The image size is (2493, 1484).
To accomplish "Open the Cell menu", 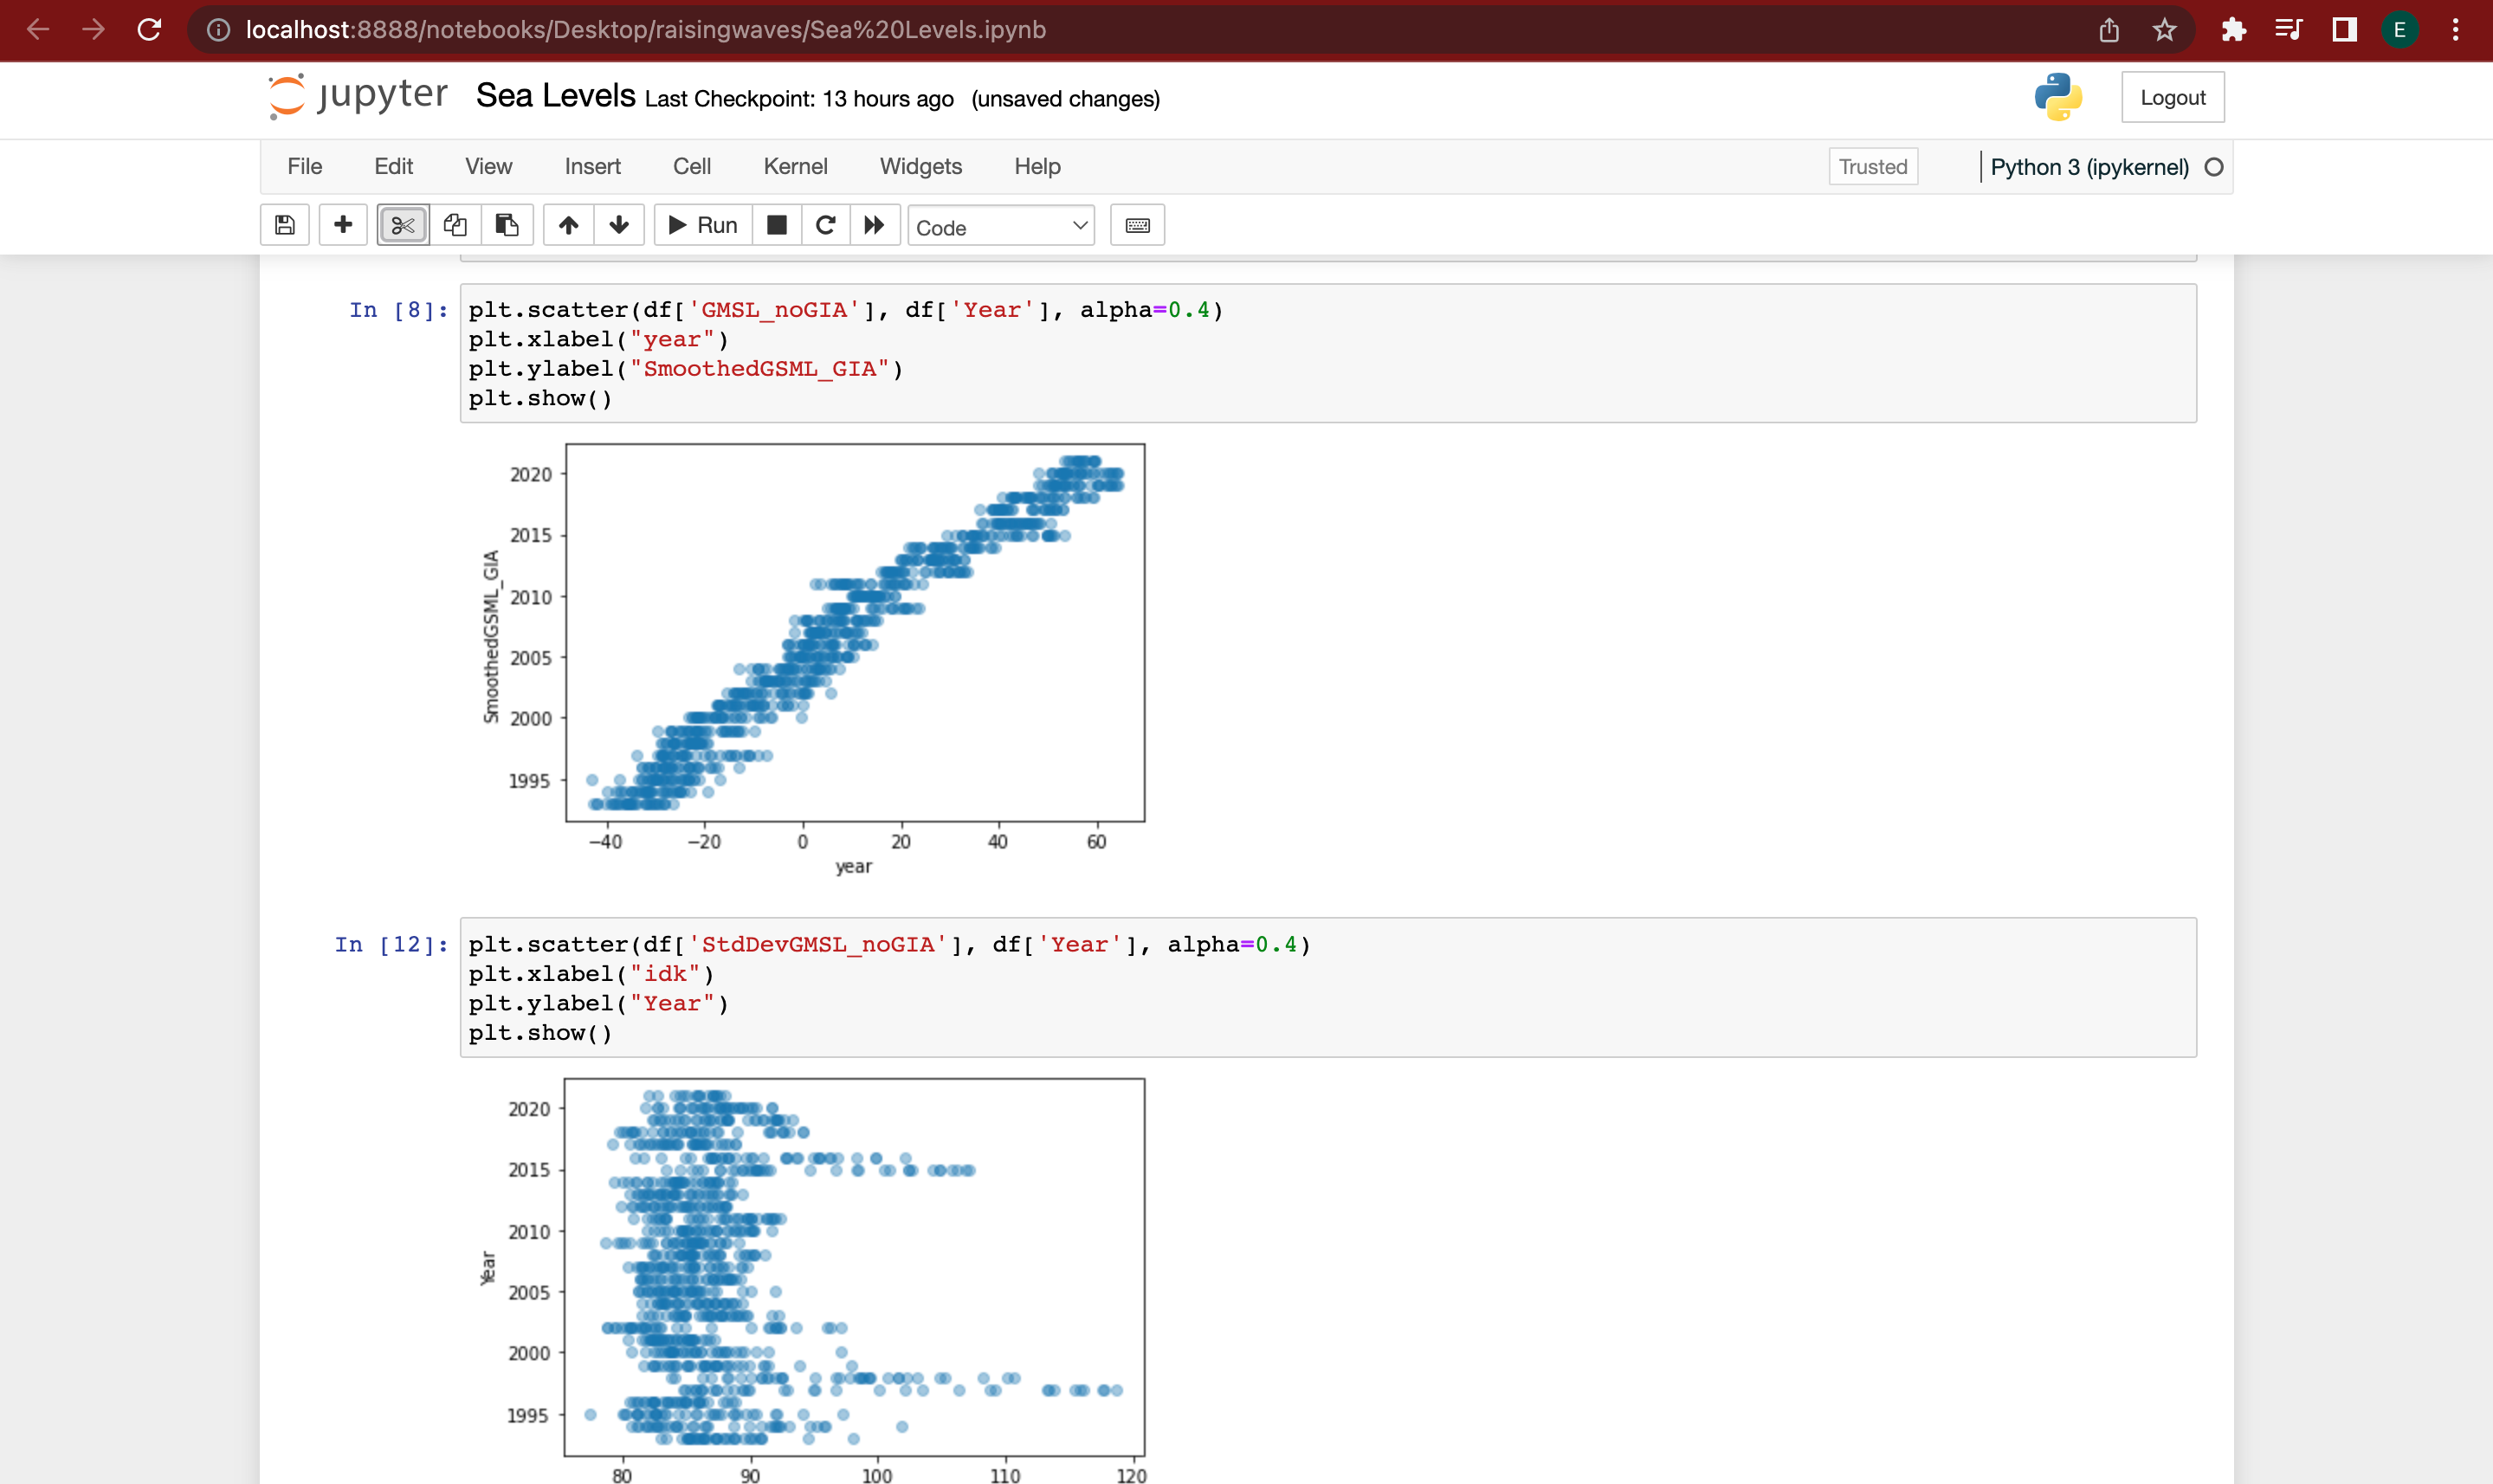I will [x=692, y=167].
